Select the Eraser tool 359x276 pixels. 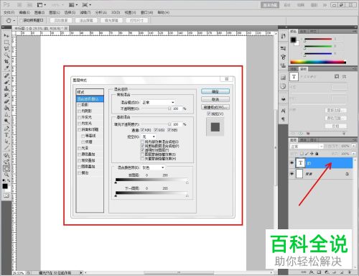(6, 101)
